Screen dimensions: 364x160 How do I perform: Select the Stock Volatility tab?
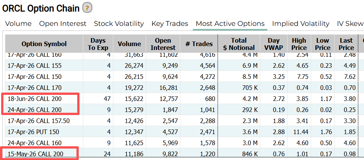[x=119, y=24]
